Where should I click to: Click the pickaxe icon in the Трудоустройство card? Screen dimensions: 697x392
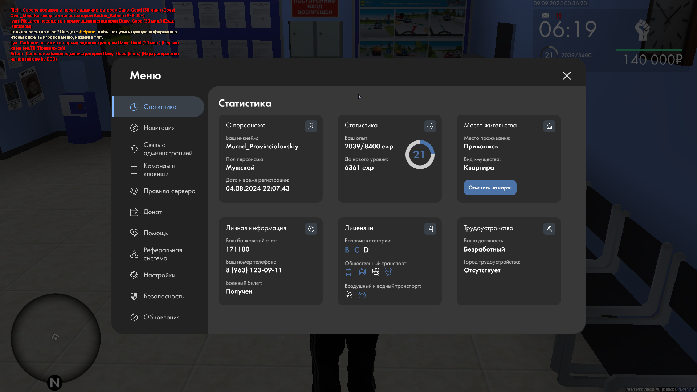[x=549, y=229]
